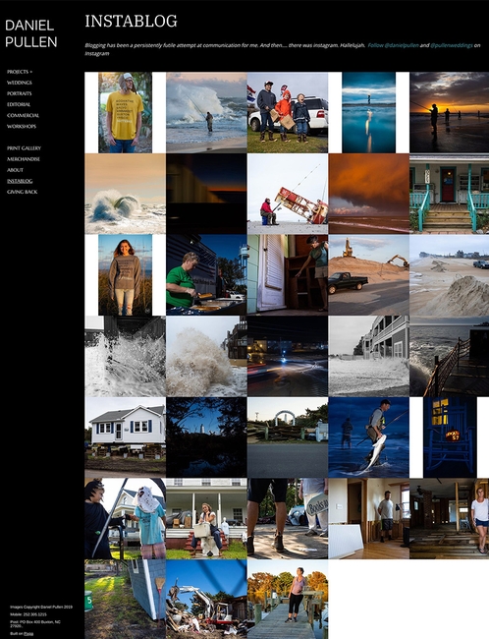
Task: Open orange storm cloud beach photo
Action: coord(369,194)
